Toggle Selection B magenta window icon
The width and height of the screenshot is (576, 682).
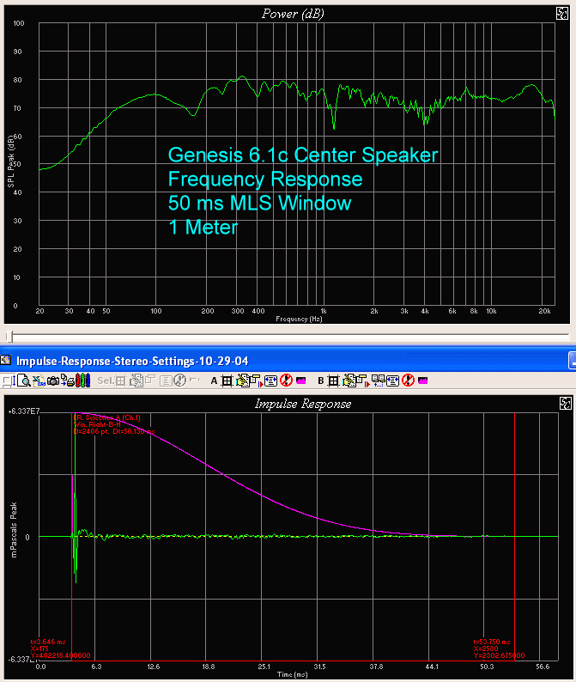click(x=422, y=381)
